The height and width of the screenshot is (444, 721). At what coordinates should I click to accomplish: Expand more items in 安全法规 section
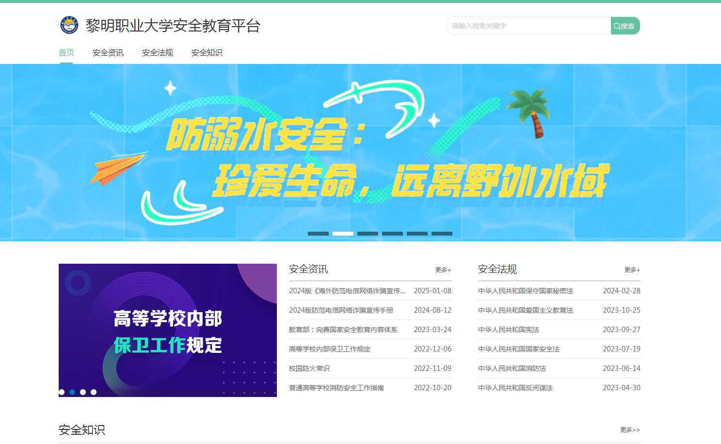[x=632, y=270]
